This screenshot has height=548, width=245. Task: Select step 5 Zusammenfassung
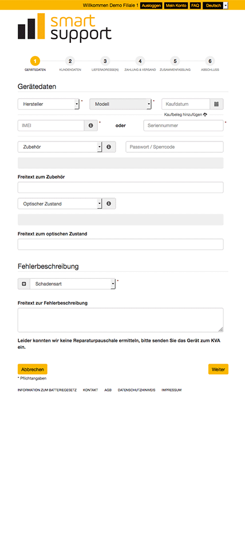tap(175, 64)
